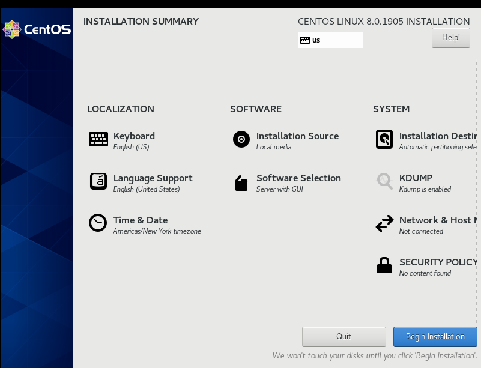Click the LOCALIZATION section heading
This screenshot has width=481, height=368.
point(121,109)
